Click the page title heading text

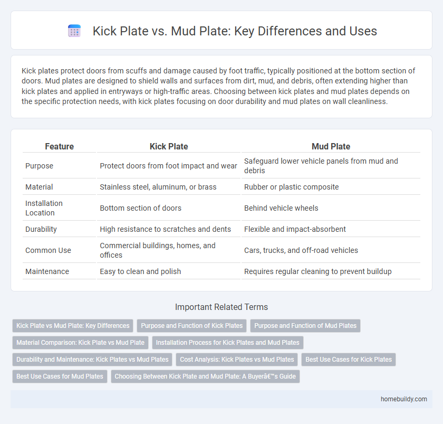click(235, 31)
